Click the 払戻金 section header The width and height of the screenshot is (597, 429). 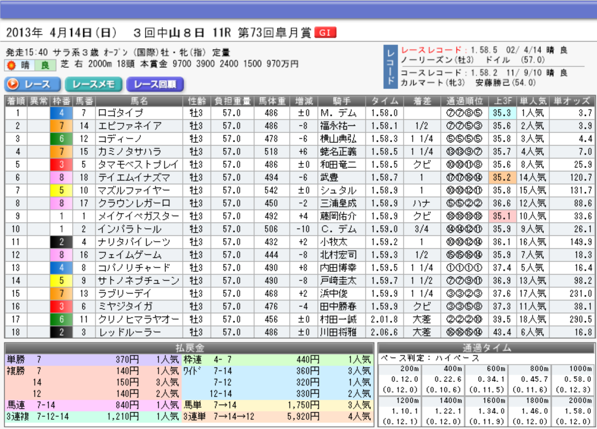[x=189, y=348]
